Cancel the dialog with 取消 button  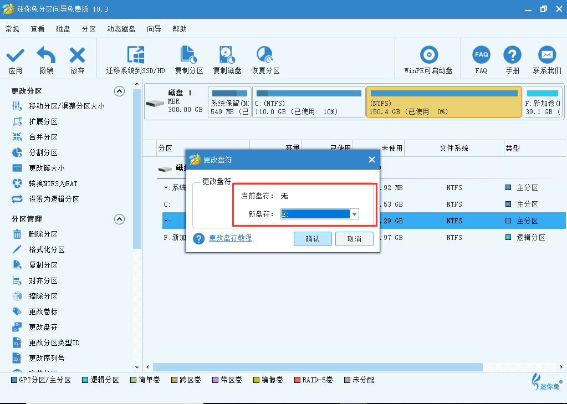[x=354, y=239]
